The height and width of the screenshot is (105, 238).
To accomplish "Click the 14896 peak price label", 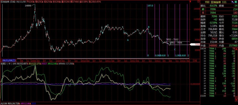I will [28, 5].
